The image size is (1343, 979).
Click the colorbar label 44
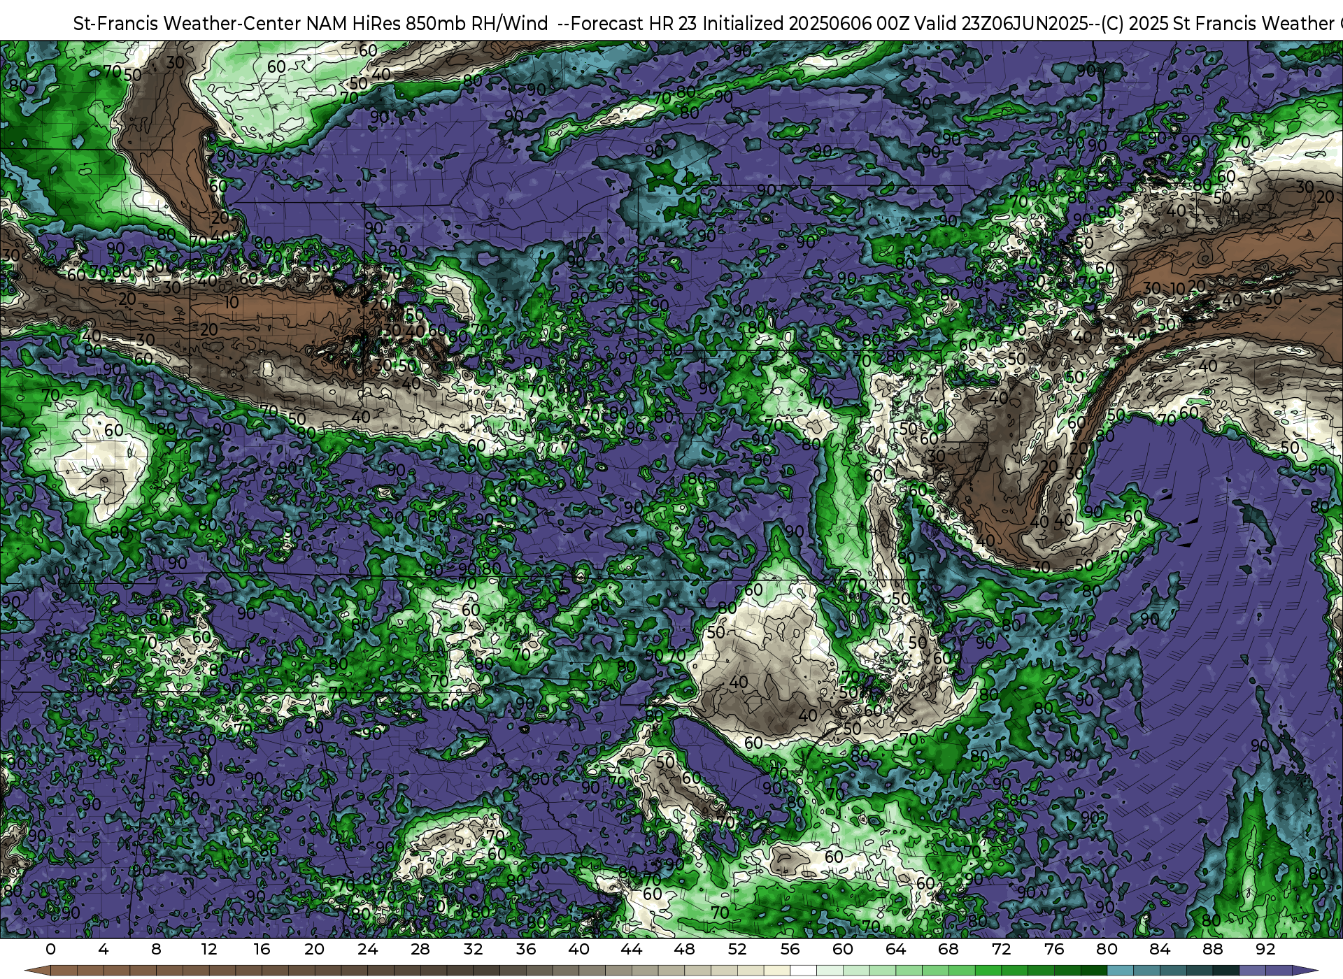632,950
